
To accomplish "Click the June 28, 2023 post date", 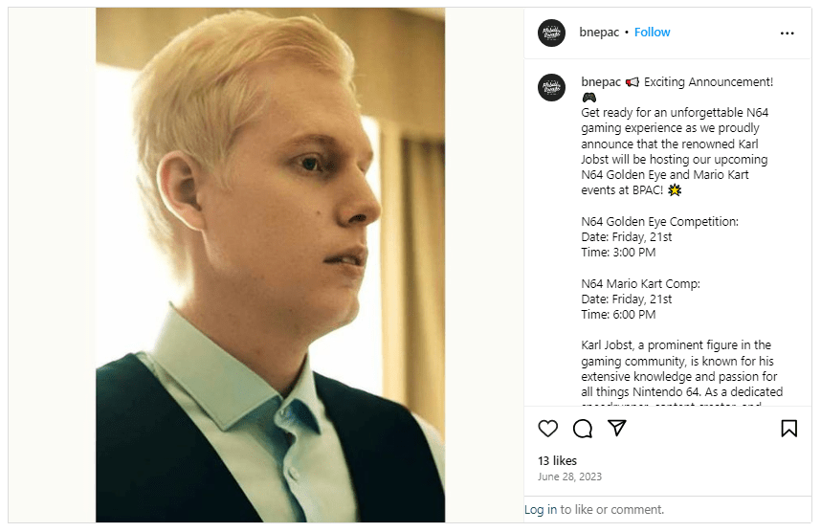I will pyautogui.click(x=569, y=477).
